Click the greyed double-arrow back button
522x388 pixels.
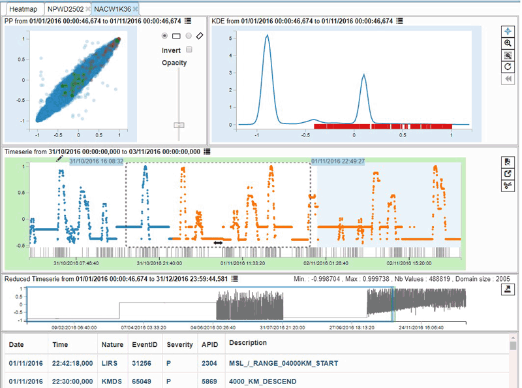coord(508,79)
